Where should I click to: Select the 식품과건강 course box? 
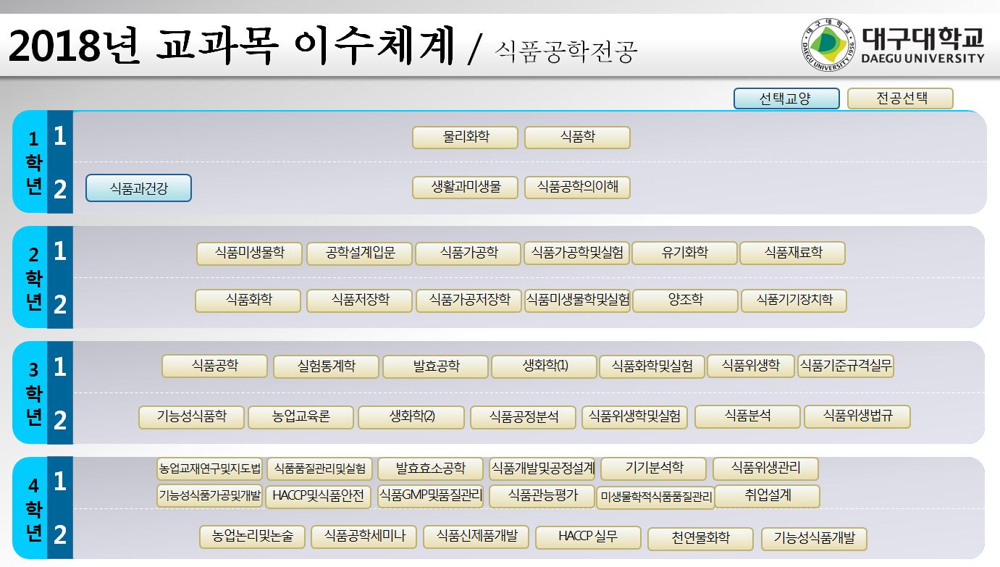click(138, 188)
